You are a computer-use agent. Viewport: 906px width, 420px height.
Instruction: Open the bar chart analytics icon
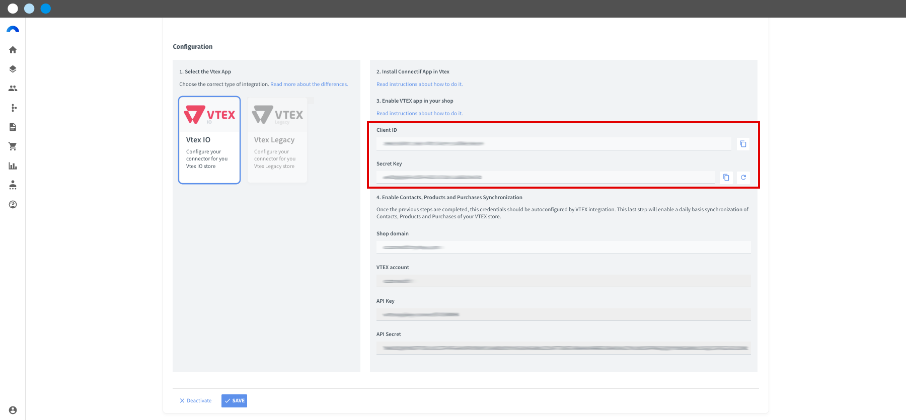tap(13, 166)
